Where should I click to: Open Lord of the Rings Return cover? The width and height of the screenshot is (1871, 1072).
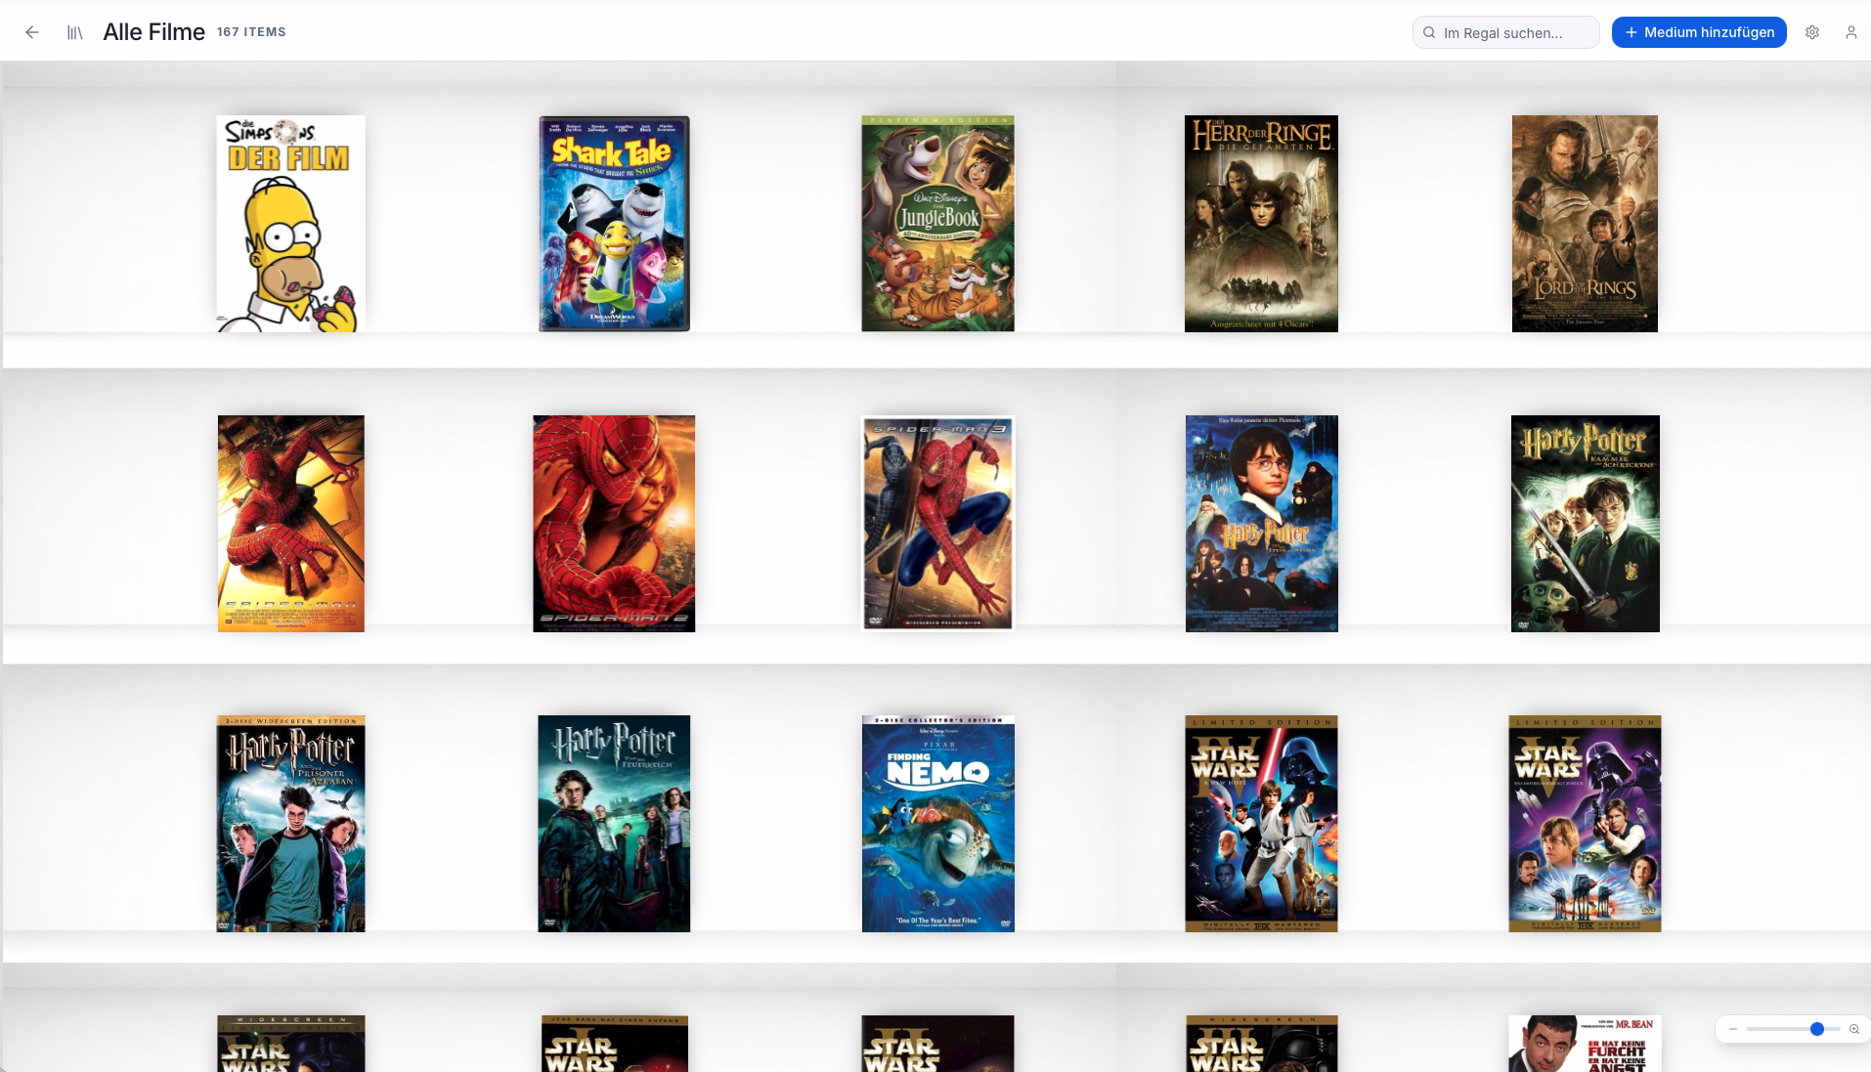click(x=1585, y=224)
